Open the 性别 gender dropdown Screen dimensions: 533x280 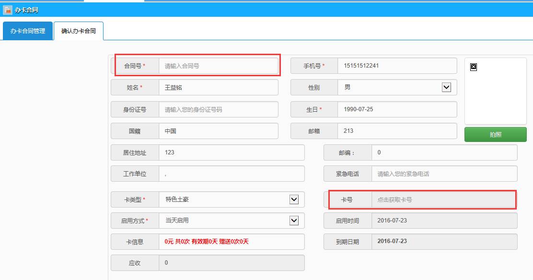[447, 87]
